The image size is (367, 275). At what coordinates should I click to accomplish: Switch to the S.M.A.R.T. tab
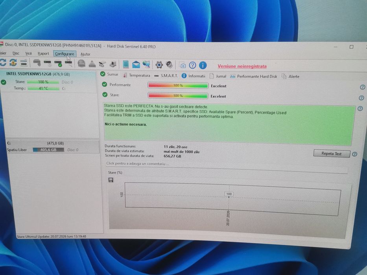(x=166, y=76)
